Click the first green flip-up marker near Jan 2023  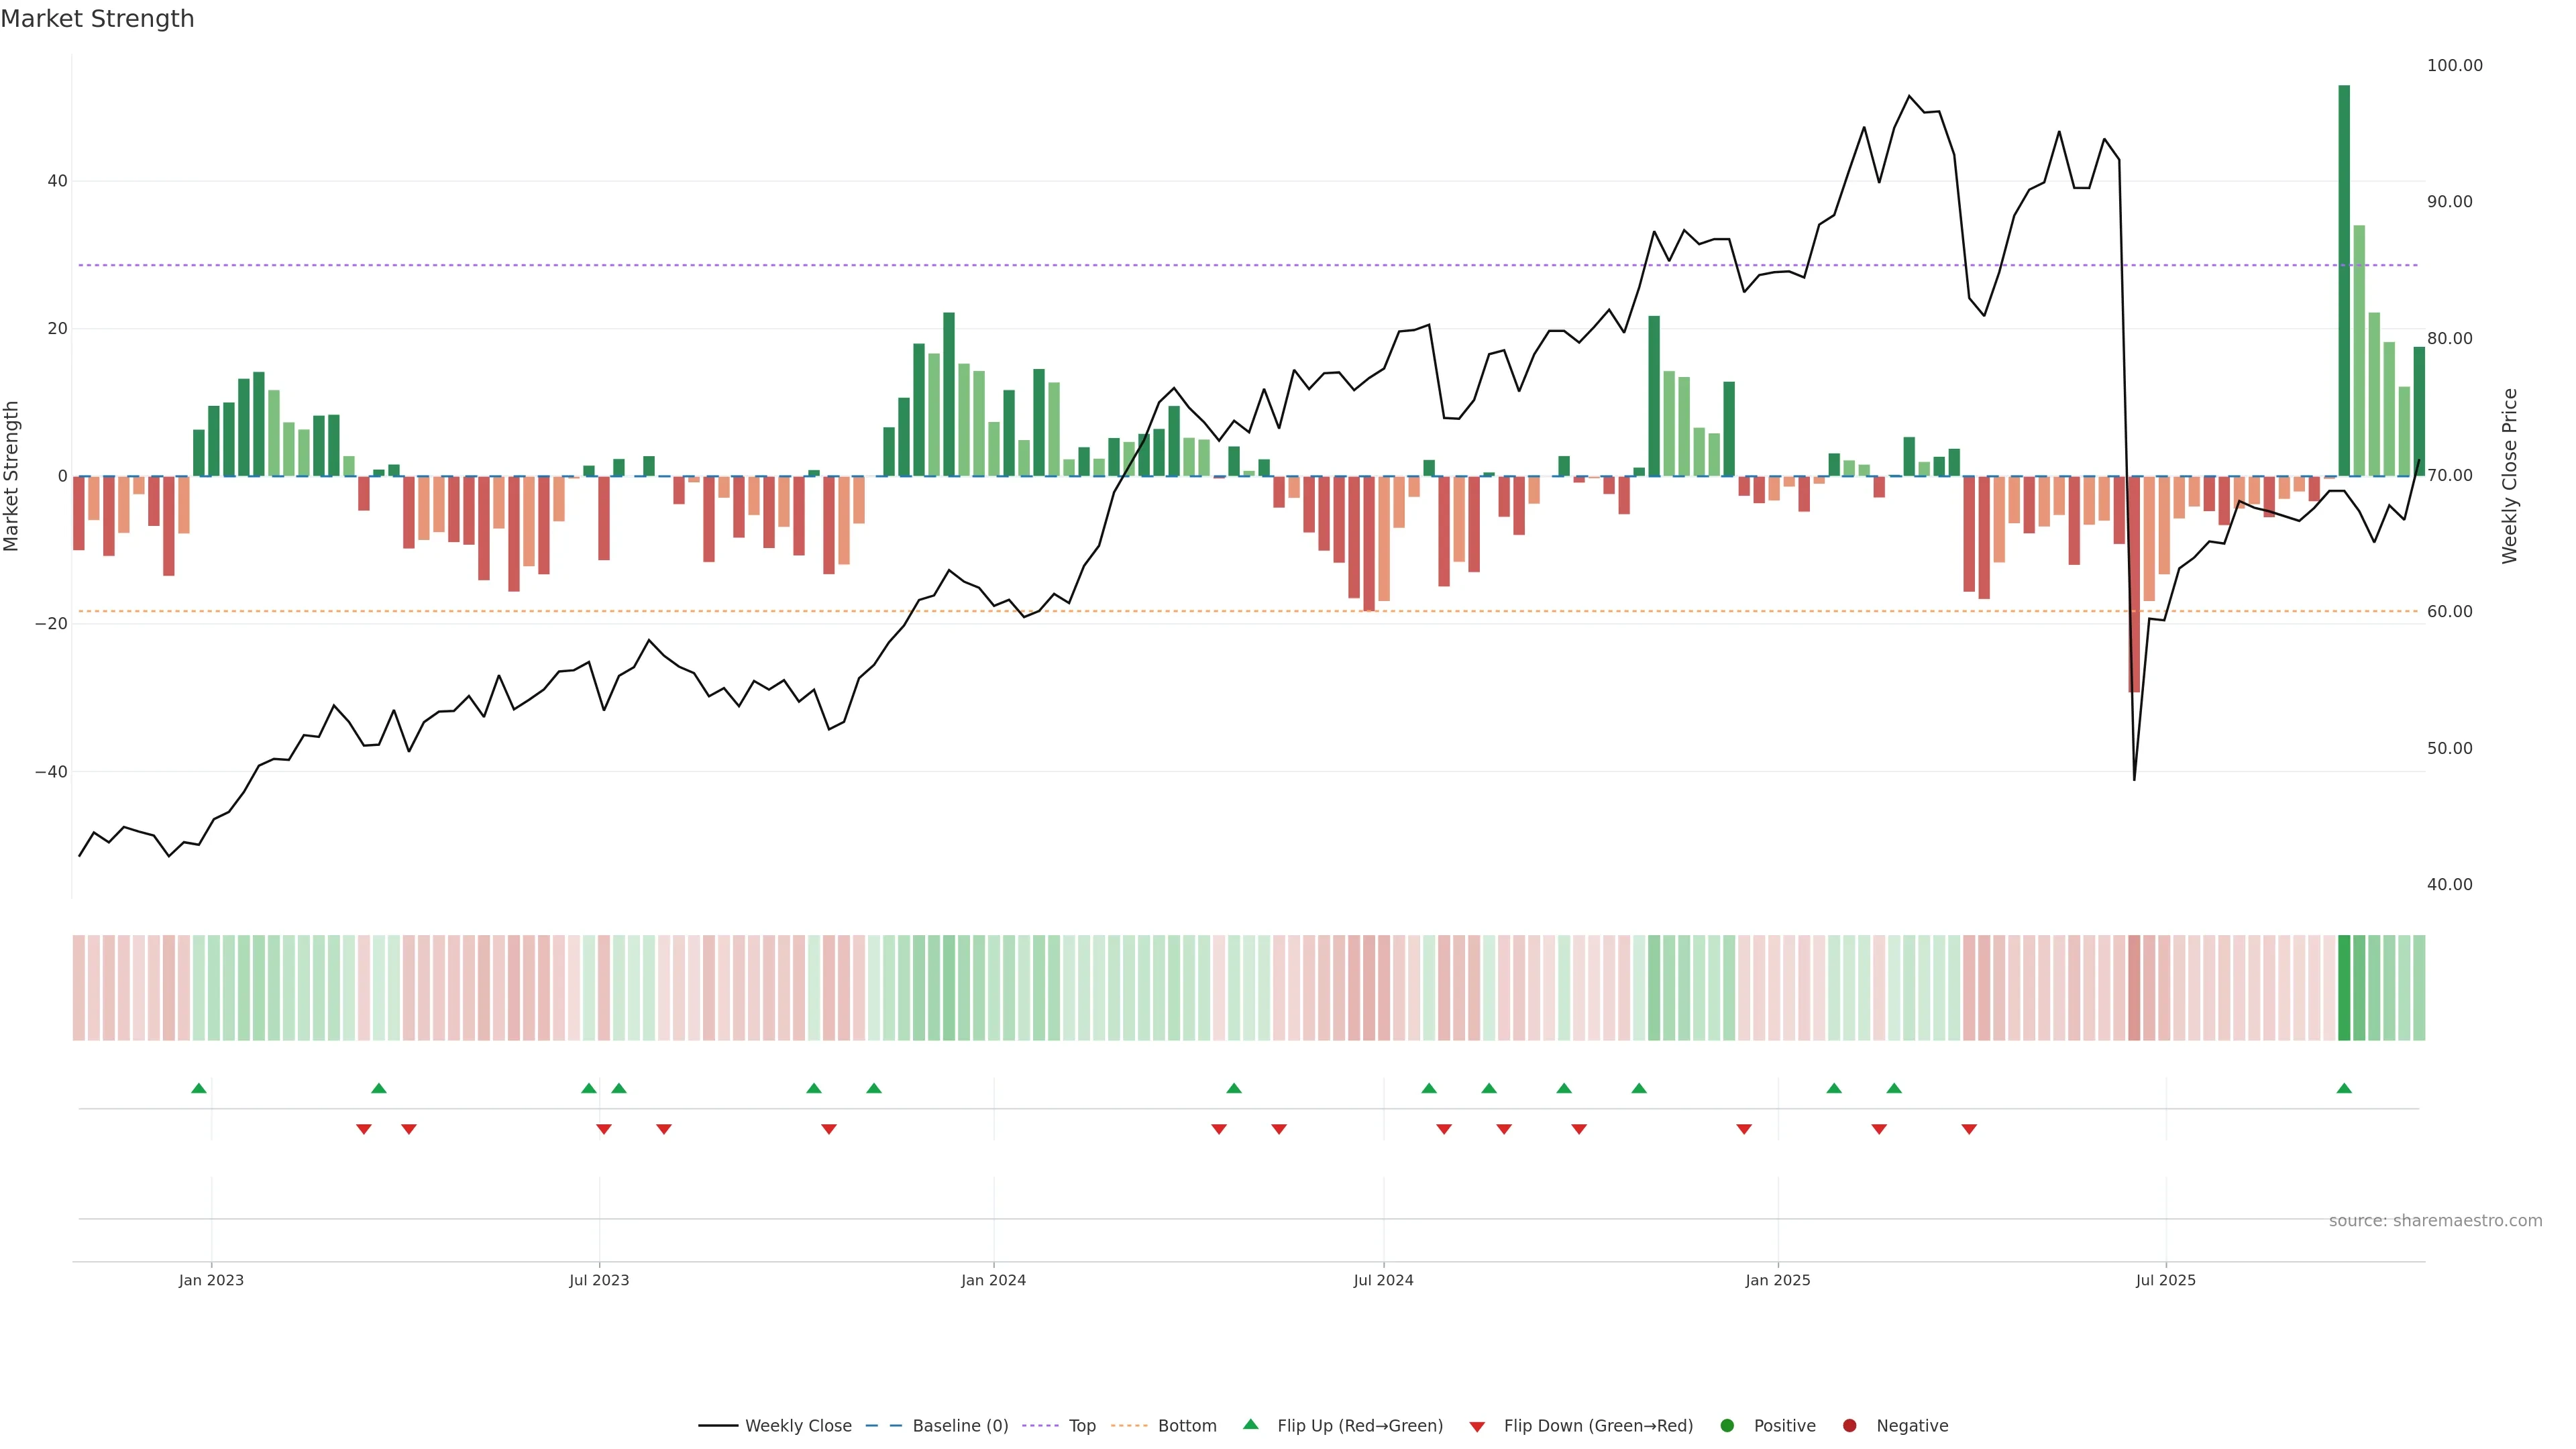coord(199,1088)
